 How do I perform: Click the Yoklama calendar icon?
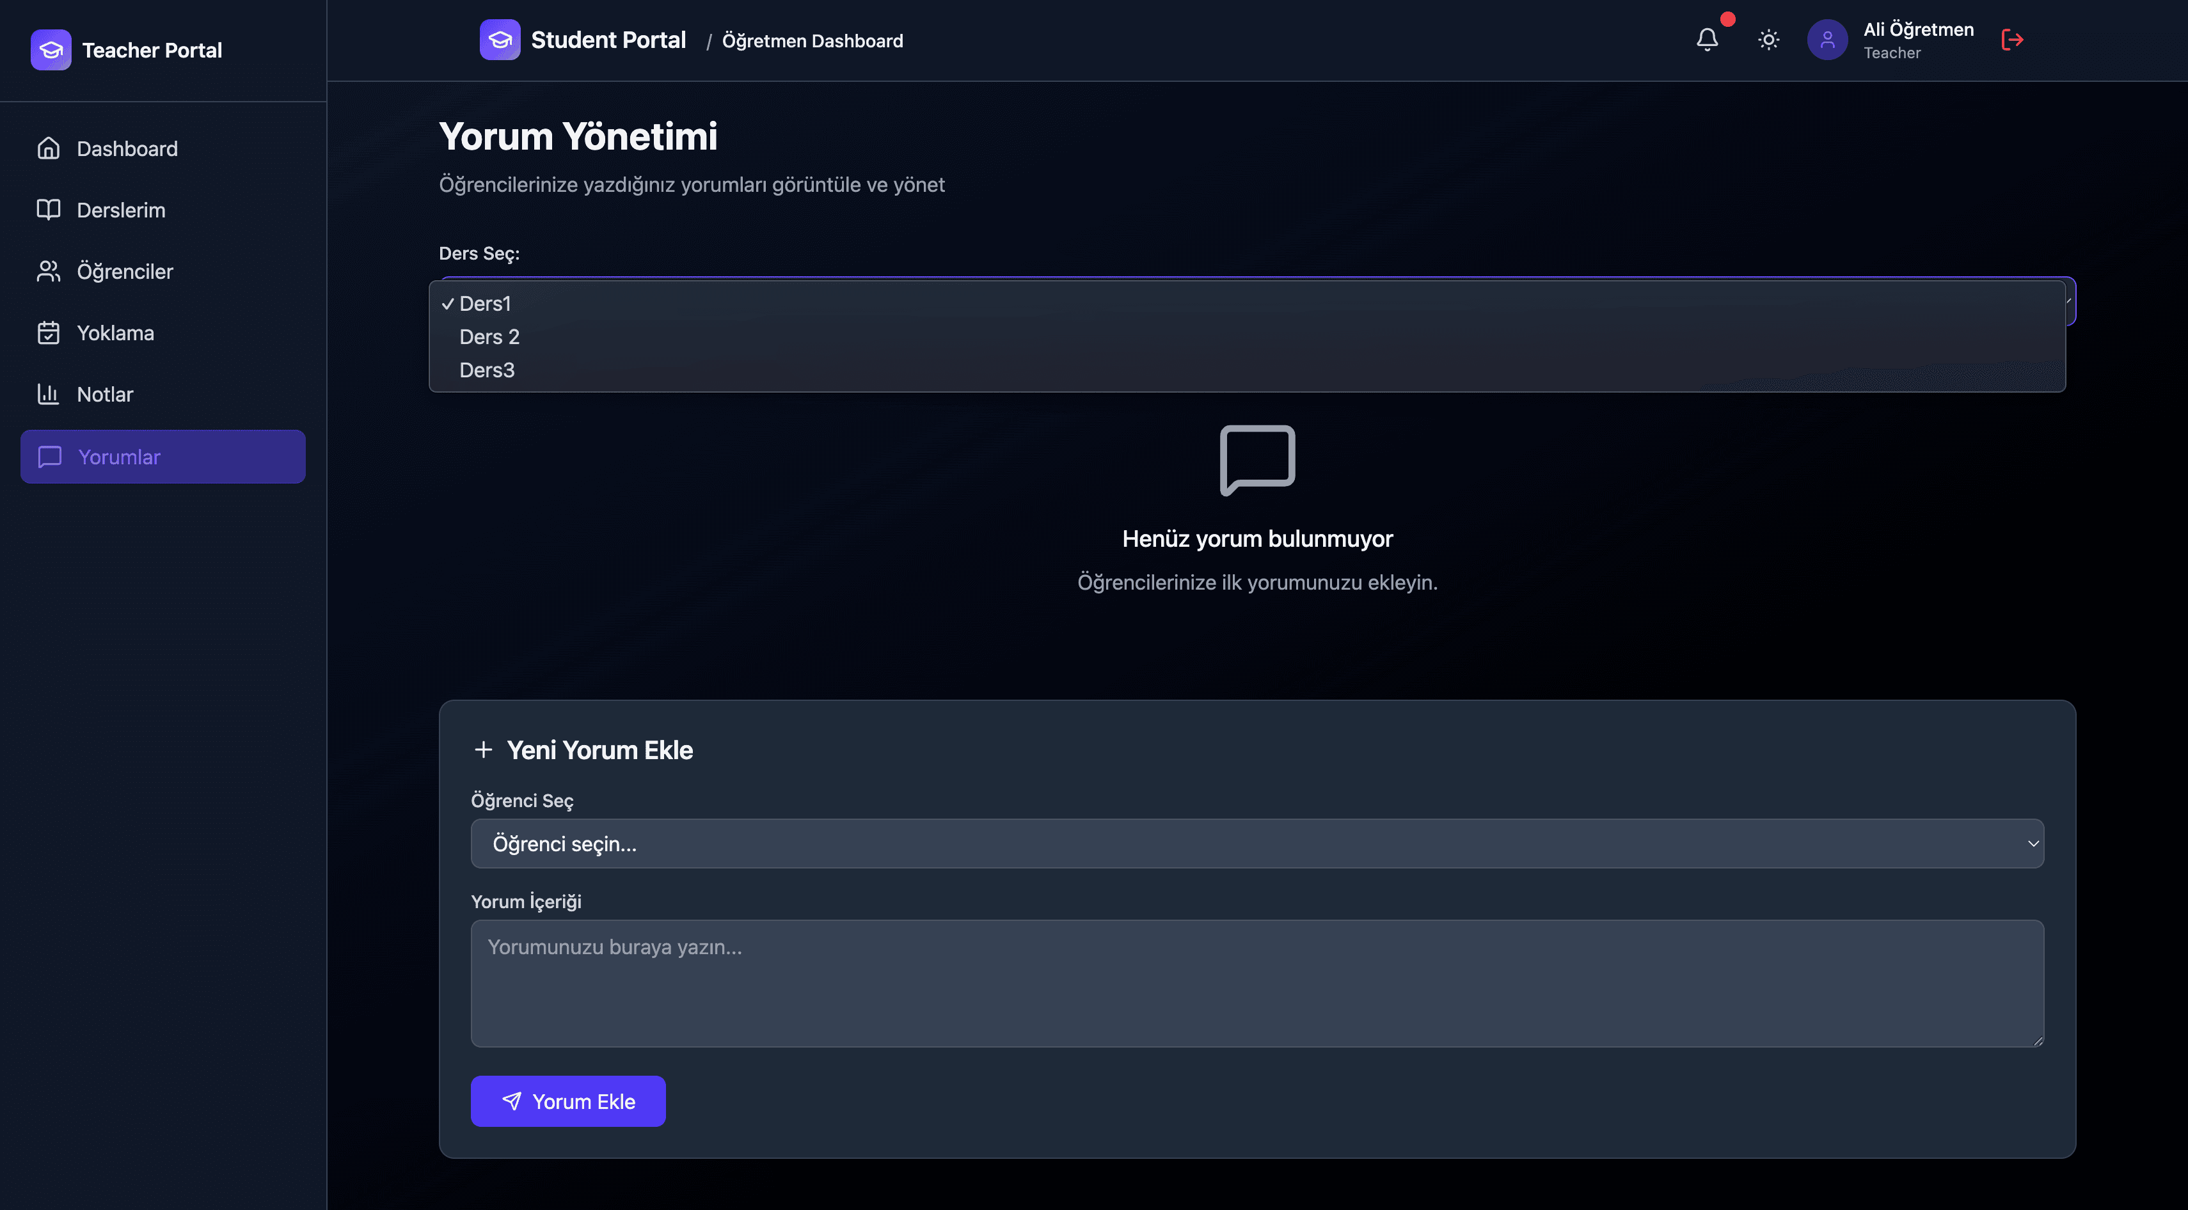click(x=49, y=333)
